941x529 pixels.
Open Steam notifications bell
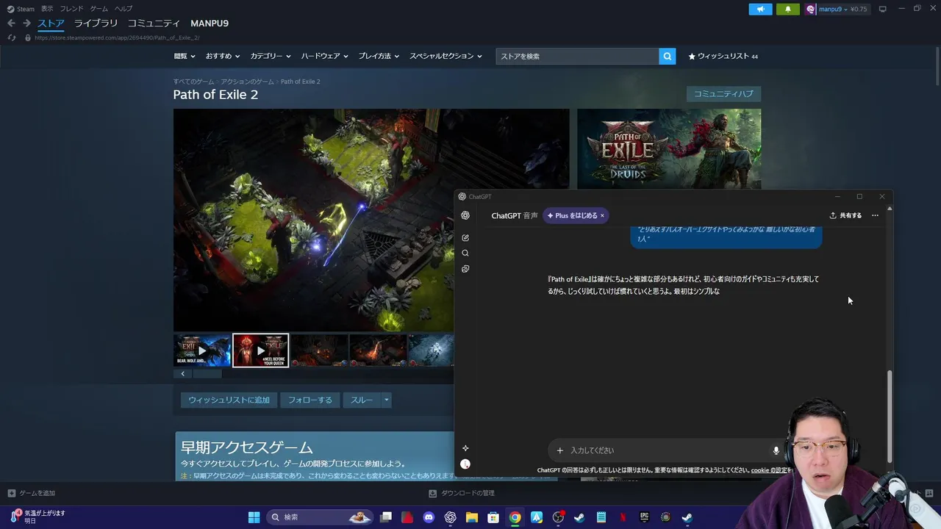[788, 9]
